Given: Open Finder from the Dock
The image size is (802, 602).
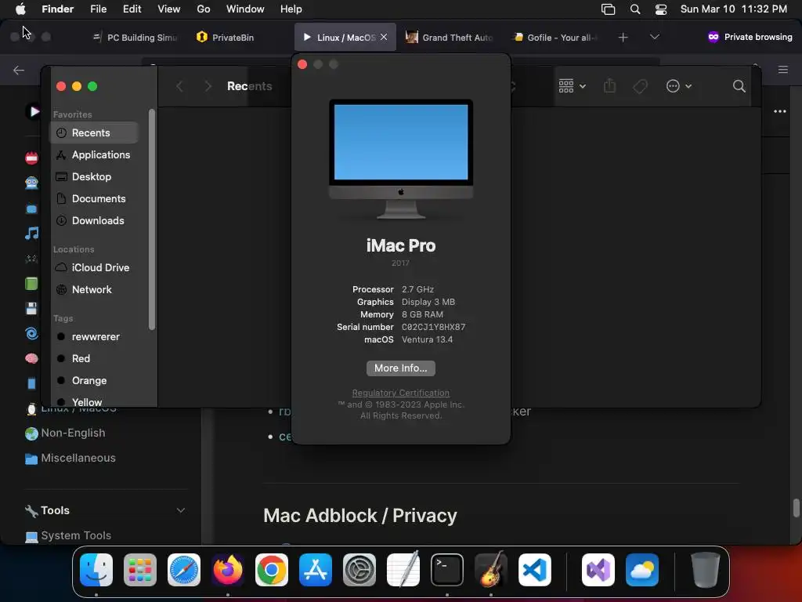Looking at the screenshot, I should [96, 570].
